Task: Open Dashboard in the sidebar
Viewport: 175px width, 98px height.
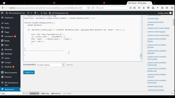Action: 9,18
